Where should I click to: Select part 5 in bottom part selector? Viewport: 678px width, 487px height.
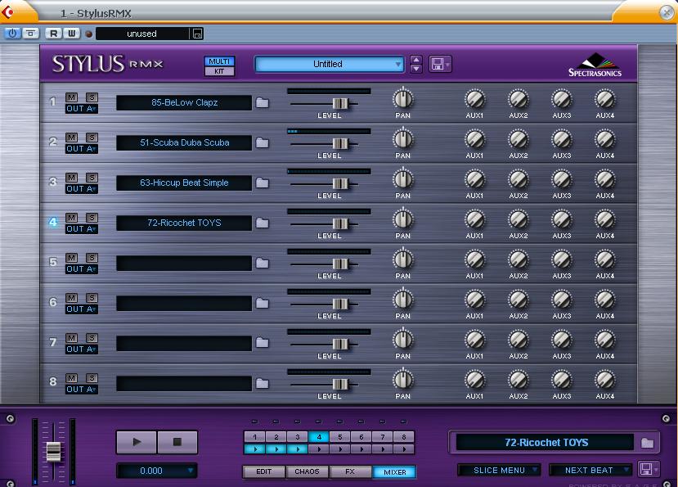(x=340, y=437)
